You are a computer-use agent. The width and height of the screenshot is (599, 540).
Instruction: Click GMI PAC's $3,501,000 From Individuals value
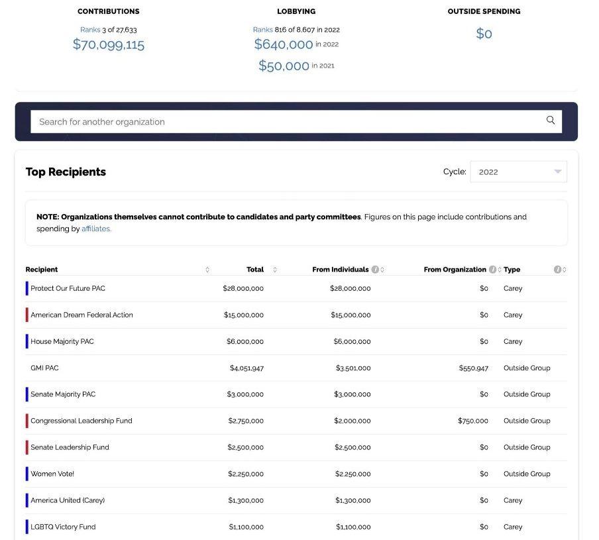[353, 368]
